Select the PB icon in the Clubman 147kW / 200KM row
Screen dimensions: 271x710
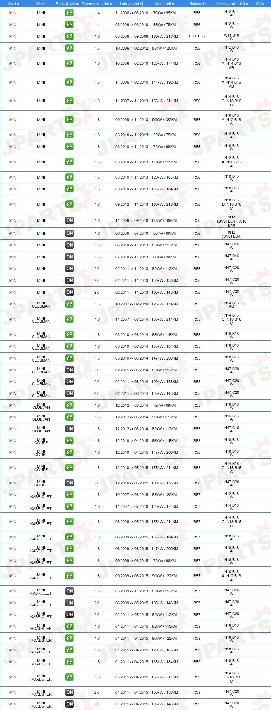[x=69, y=358]
